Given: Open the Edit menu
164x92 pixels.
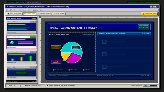Looking at the screenshot, I should coord(11,10).
